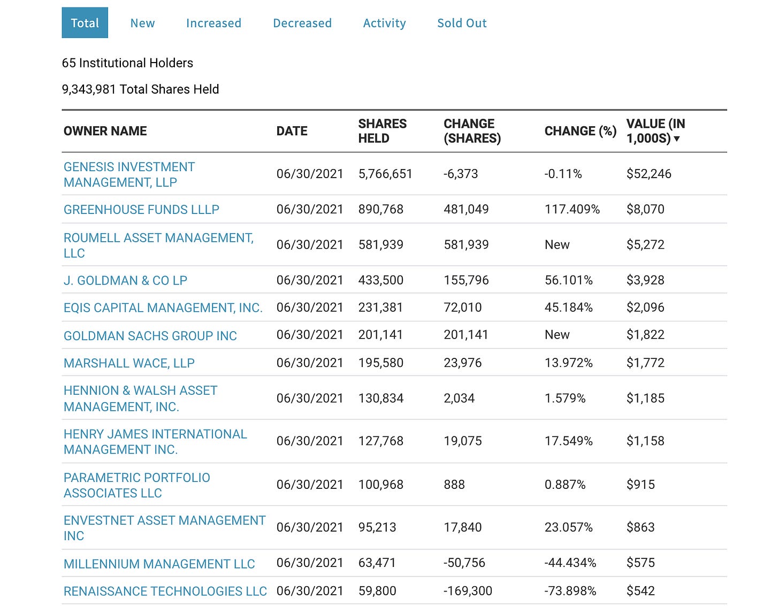Click shares held value 95,213
Screen dimensions: 779x606
pyautogui.click(x=377, y=527)
